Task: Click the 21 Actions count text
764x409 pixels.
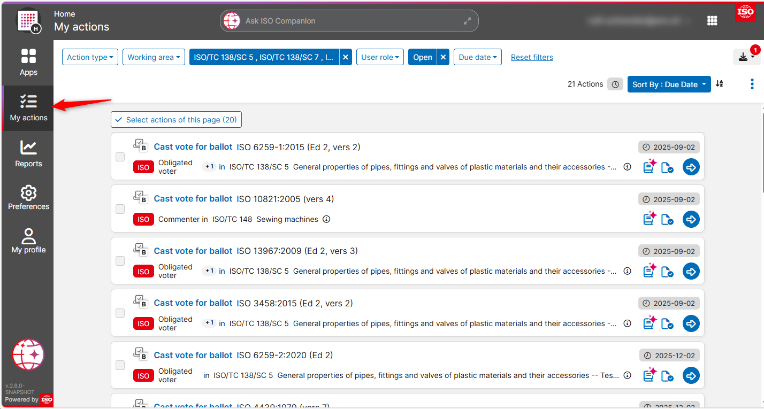Action: (x=585, y=84)
